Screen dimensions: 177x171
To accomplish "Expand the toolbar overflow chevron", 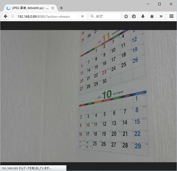I will click(161, 16).
